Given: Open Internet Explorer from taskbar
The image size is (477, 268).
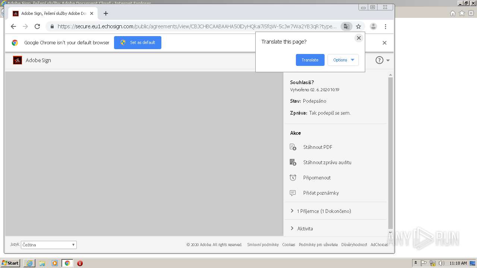Looking at the screenshot, I should click(x=29, y=263).
